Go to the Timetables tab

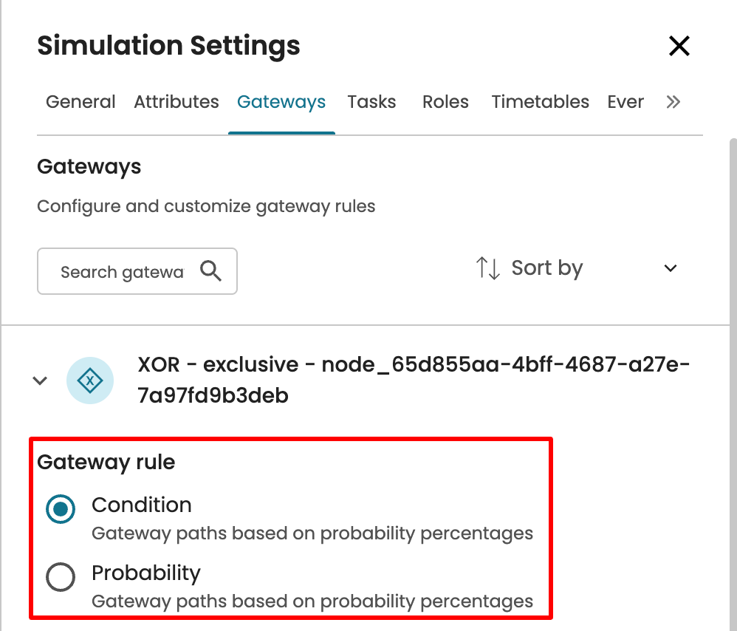pyautogui.click(x=540, y=102)
